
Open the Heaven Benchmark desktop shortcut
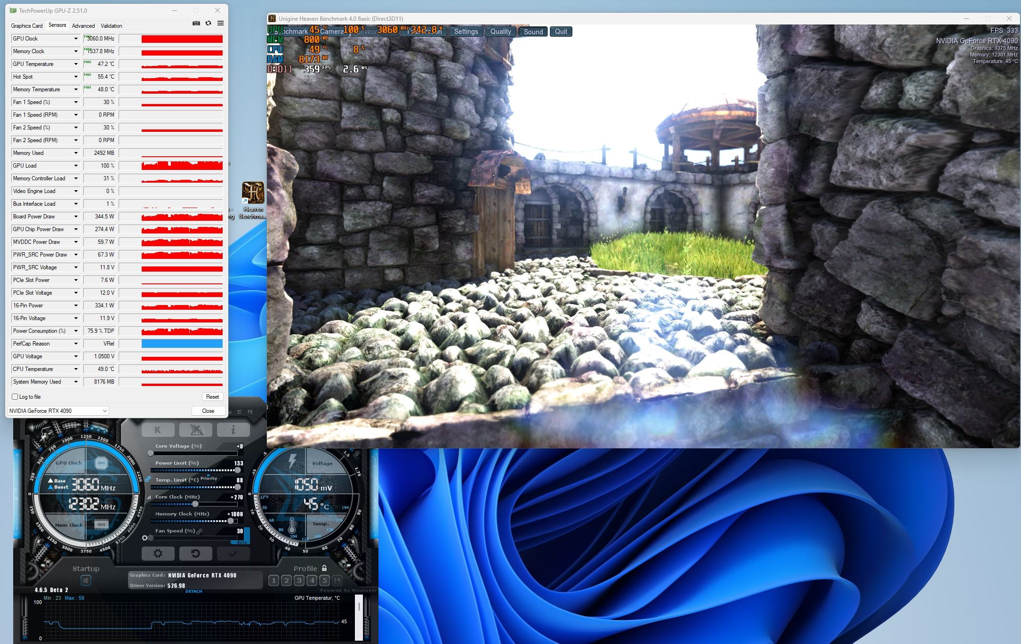[x=253, y=200]
